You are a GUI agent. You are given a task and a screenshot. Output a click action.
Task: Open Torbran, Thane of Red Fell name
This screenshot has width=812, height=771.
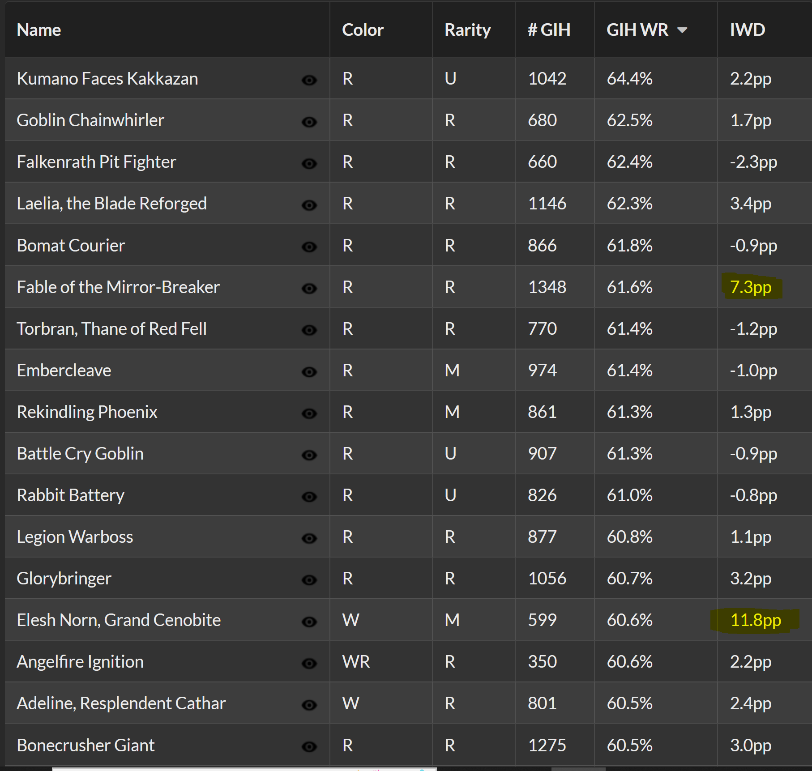[x=111, y=329]
